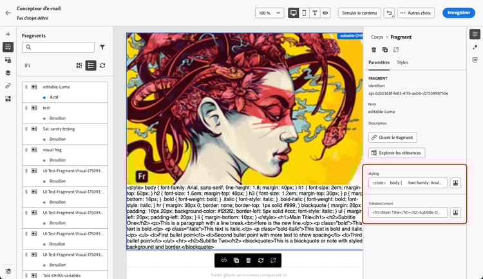The height and width of the screenshot is (279, 483).
Task: Switch fragments to grid view
Action: click(x=79, y=66)
